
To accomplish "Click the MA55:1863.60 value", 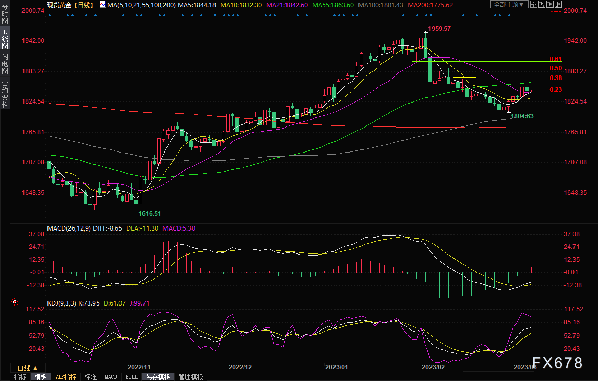I will pyautogui.click(x=332, y=5).
